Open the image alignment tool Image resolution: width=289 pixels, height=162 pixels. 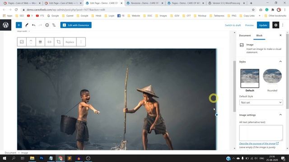coord(40,42)
